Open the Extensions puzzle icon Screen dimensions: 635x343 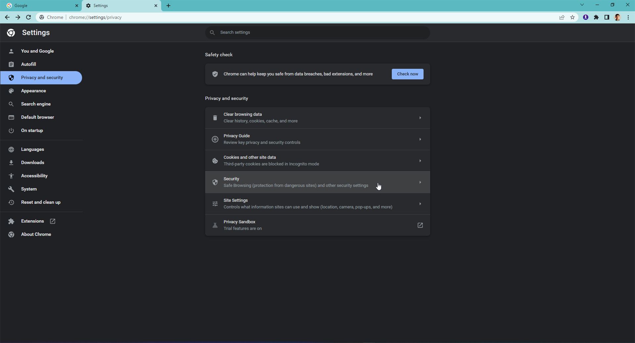(596, 18)
